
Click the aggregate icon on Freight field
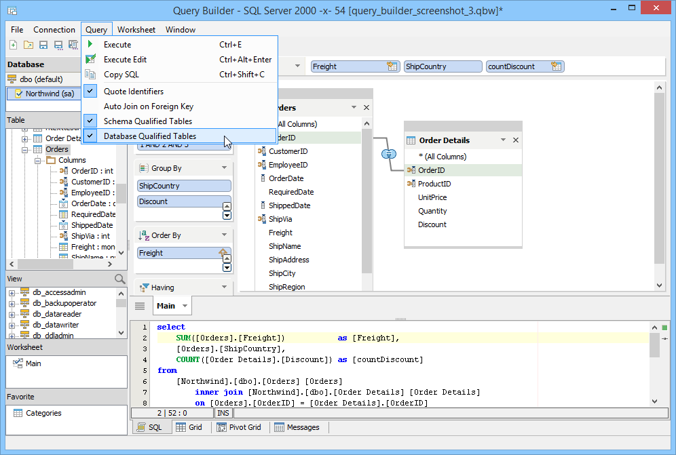392,66
